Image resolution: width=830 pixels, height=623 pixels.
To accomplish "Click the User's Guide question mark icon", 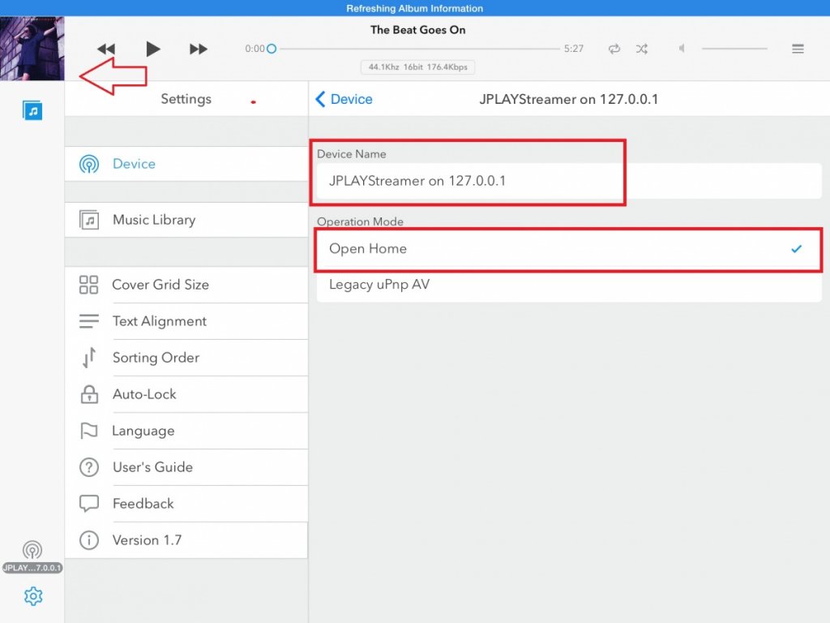I will [89, 467].
